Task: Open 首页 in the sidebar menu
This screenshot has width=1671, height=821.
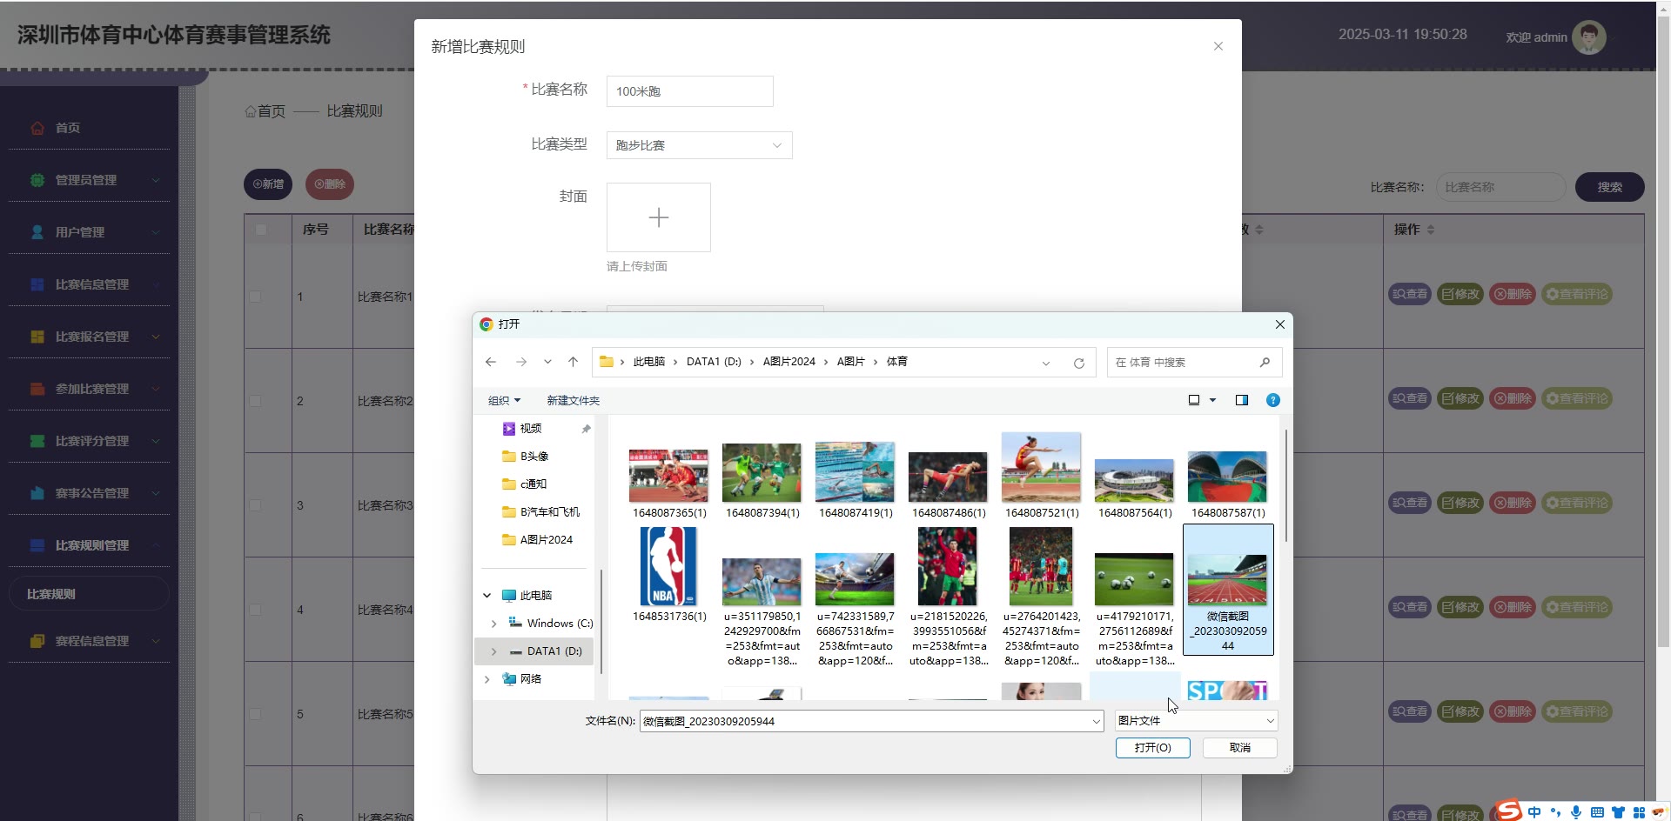Action: coord(68,128)
